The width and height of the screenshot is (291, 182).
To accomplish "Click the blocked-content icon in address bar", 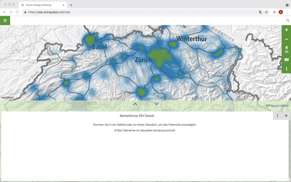I will [260, 12].
